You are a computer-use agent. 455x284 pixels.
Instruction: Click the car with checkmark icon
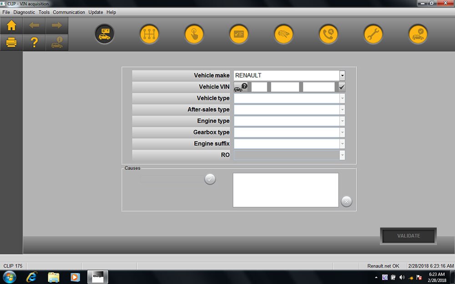[x=418, y=34]
